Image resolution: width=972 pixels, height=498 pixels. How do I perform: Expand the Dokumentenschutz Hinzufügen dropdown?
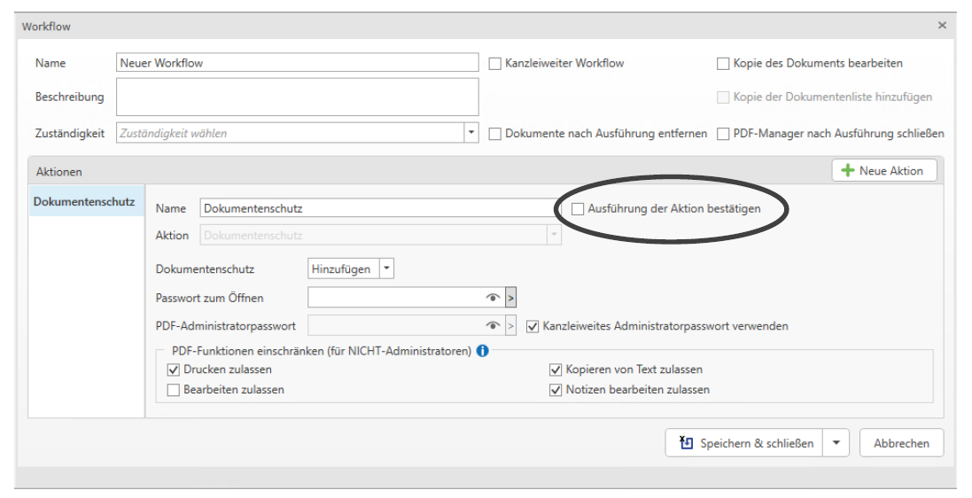point(386,269)
